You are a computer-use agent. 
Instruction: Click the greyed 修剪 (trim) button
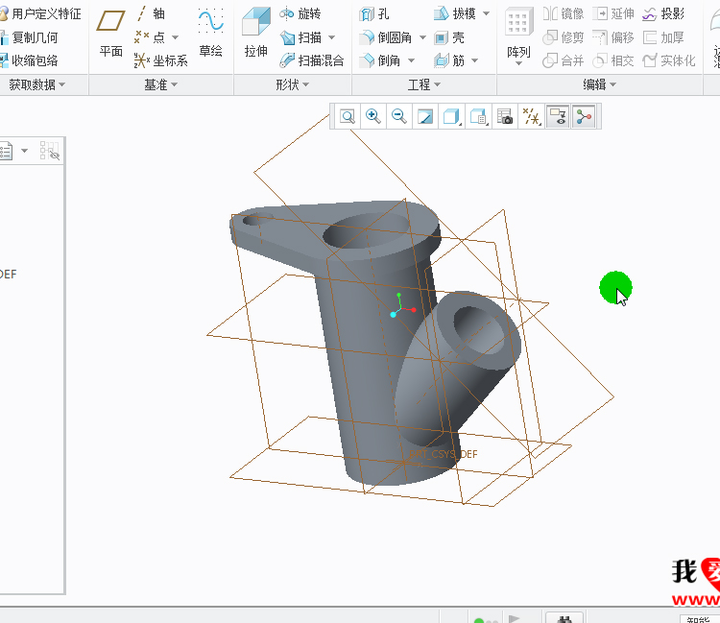tap(563, 37)
